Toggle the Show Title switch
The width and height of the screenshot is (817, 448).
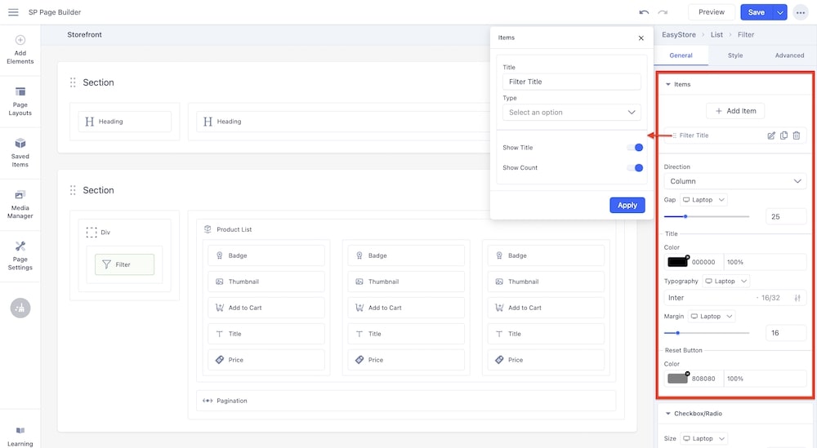[635, 148]
